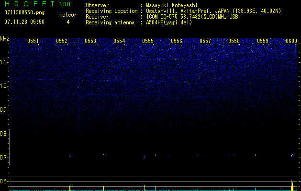Click the meteor count label
Image resolution: width=301 pixels, height=191 pixels.
(x=68, y=15)
